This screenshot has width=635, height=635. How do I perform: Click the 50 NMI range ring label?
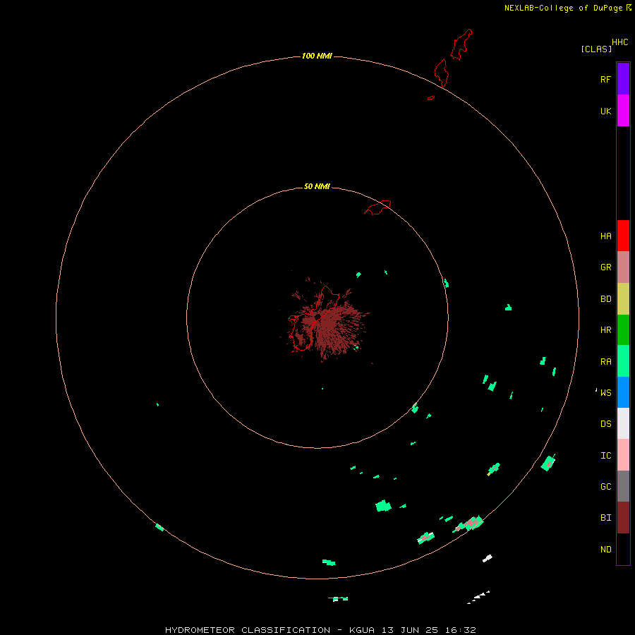[317, 186]
